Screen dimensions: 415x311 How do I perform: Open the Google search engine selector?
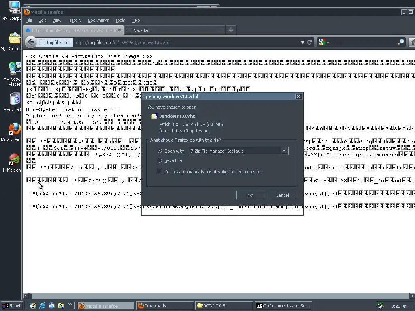[323, 42]
